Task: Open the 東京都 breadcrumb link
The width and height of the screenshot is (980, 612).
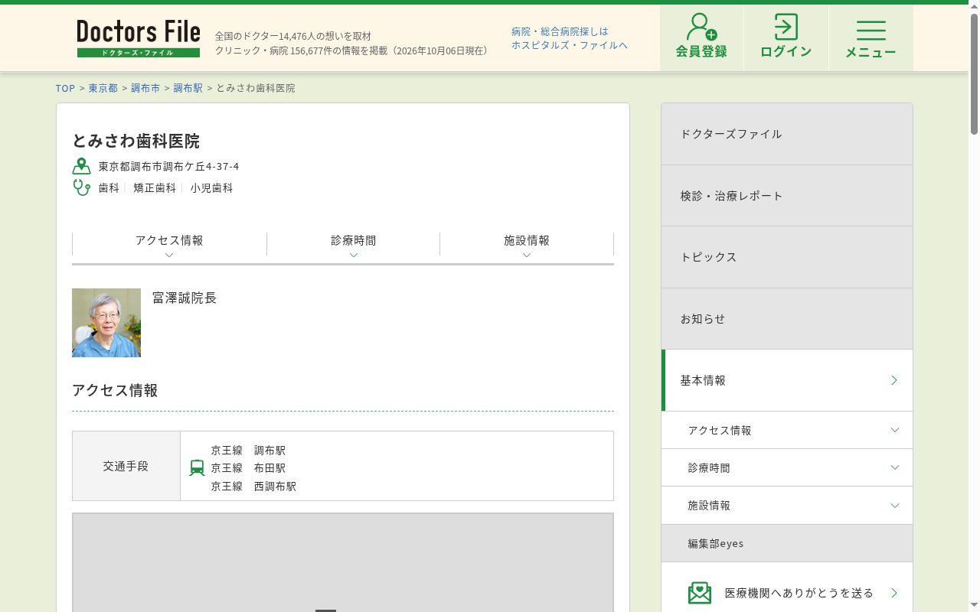Action: (103, 88)
